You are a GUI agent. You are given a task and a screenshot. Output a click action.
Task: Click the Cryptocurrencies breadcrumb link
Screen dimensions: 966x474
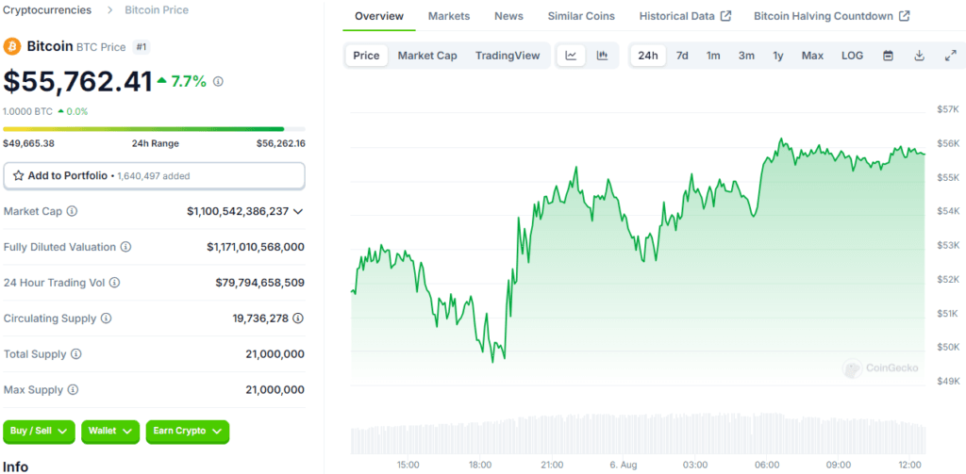coord(47,9)
